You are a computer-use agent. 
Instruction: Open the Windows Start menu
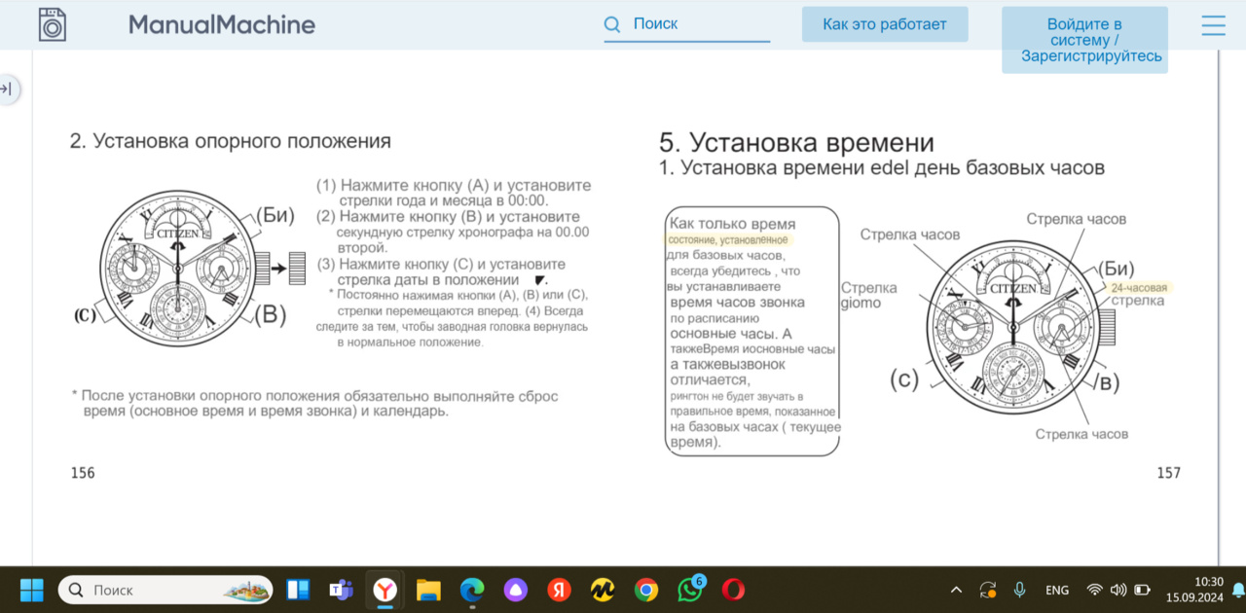(32, 590)
